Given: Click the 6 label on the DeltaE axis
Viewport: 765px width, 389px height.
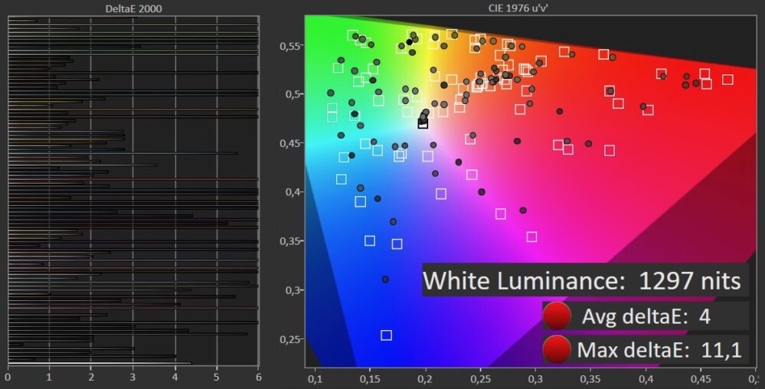Looking at the screenshot, I should pos(259,378).
